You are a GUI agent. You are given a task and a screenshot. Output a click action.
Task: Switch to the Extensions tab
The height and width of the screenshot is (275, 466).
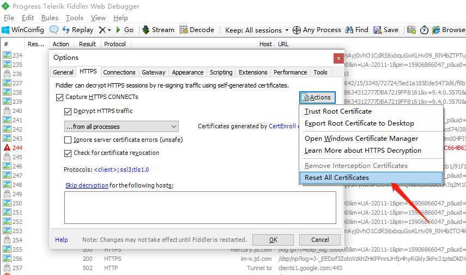pos(253,72)
